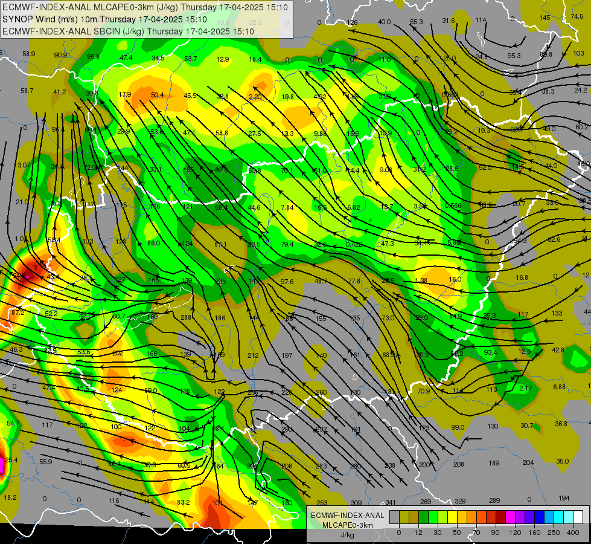The height and width of the screenshot is (544, 591).
Task: Click the dark red legend swatch
Action: 501,517
